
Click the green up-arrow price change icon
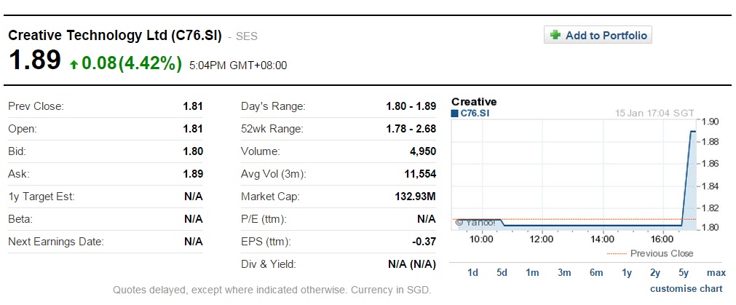[x=74, y=65]
